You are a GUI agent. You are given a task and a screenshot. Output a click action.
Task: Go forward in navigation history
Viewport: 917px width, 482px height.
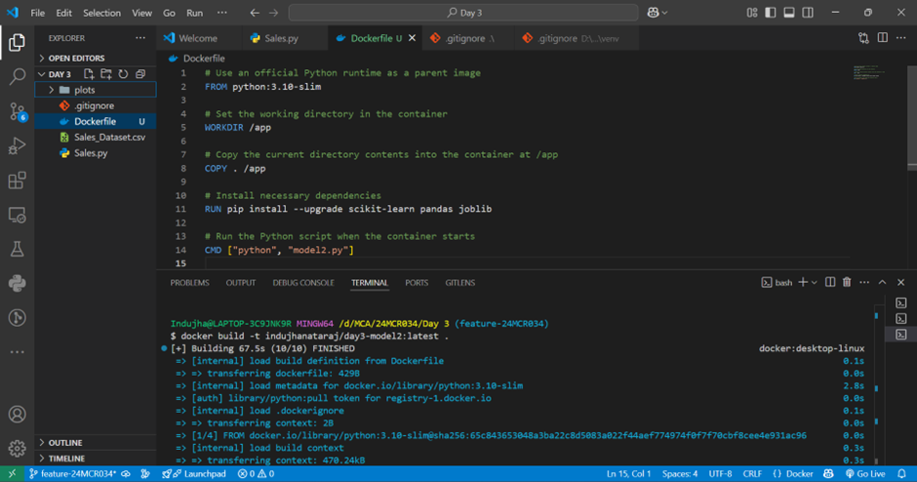coord(274,13)
